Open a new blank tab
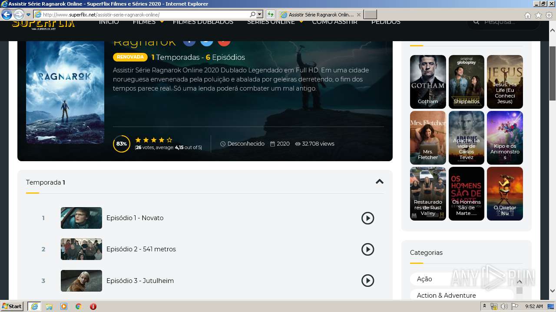 click(370, 15)
